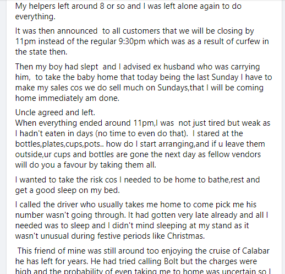Screen dimensions: 285x274
Task: Click the paragraph starting "My helpers left"
Action: pos(128,12)
